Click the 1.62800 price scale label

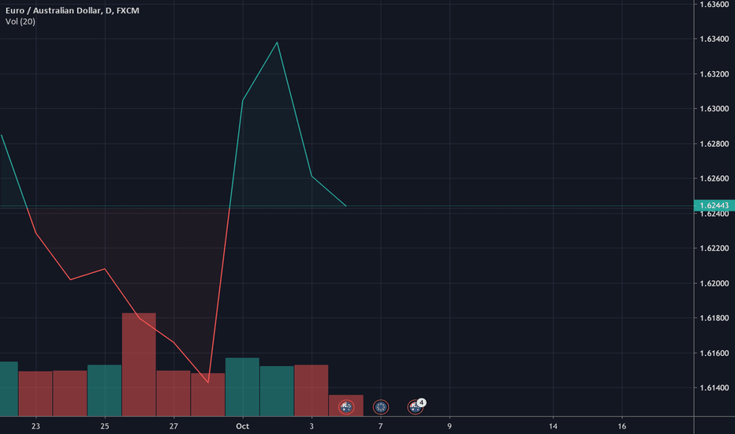[x=714, y=144]
